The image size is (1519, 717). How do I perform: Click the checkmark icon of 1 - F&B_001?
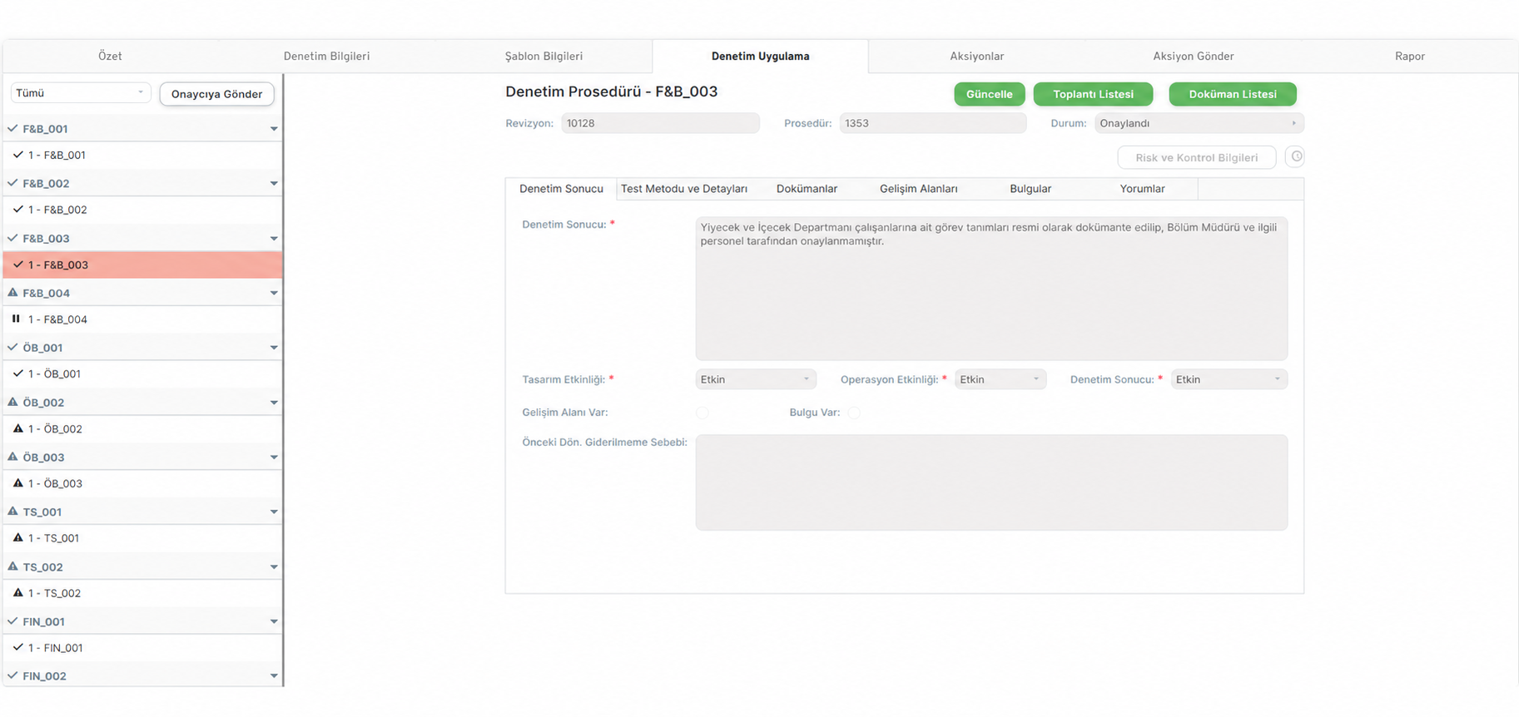17,155
